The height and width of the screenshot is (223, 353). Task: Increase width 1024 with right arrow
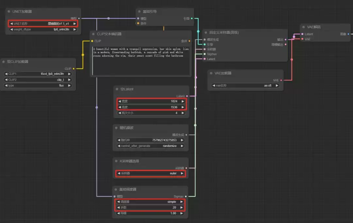pyautogui.click(x=183, y=102)
